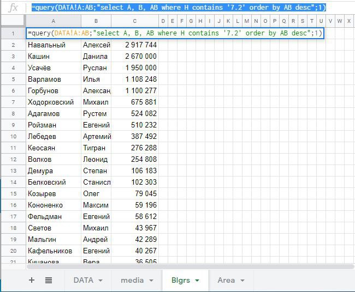Click cell with "Усачёв"
This screenshot has height=292, width=355.
click(x=54, y=68)
